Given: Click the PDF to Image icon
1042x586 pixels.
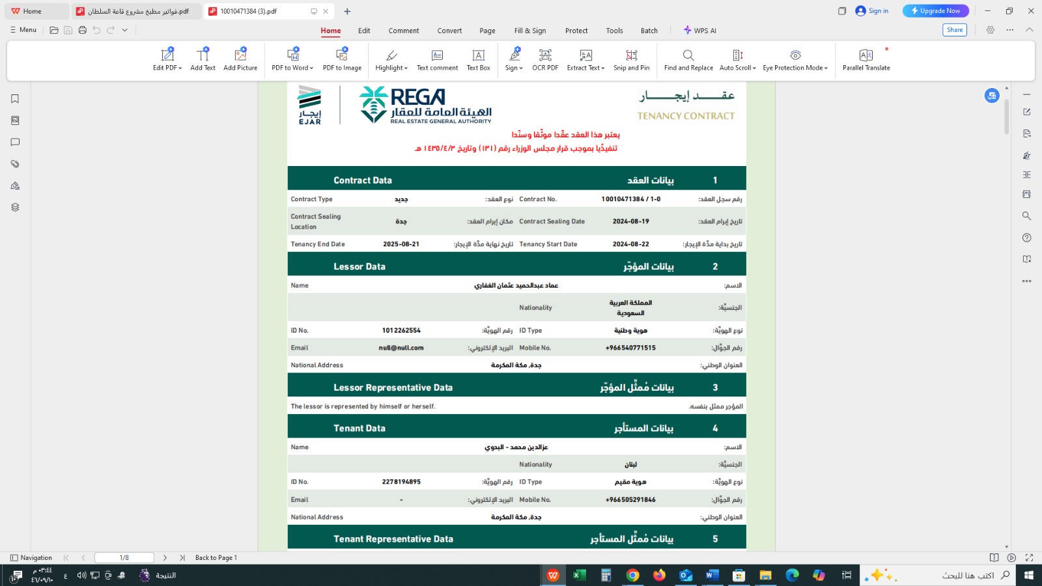Looking at the screenshot, I should [x=342, y=56].
